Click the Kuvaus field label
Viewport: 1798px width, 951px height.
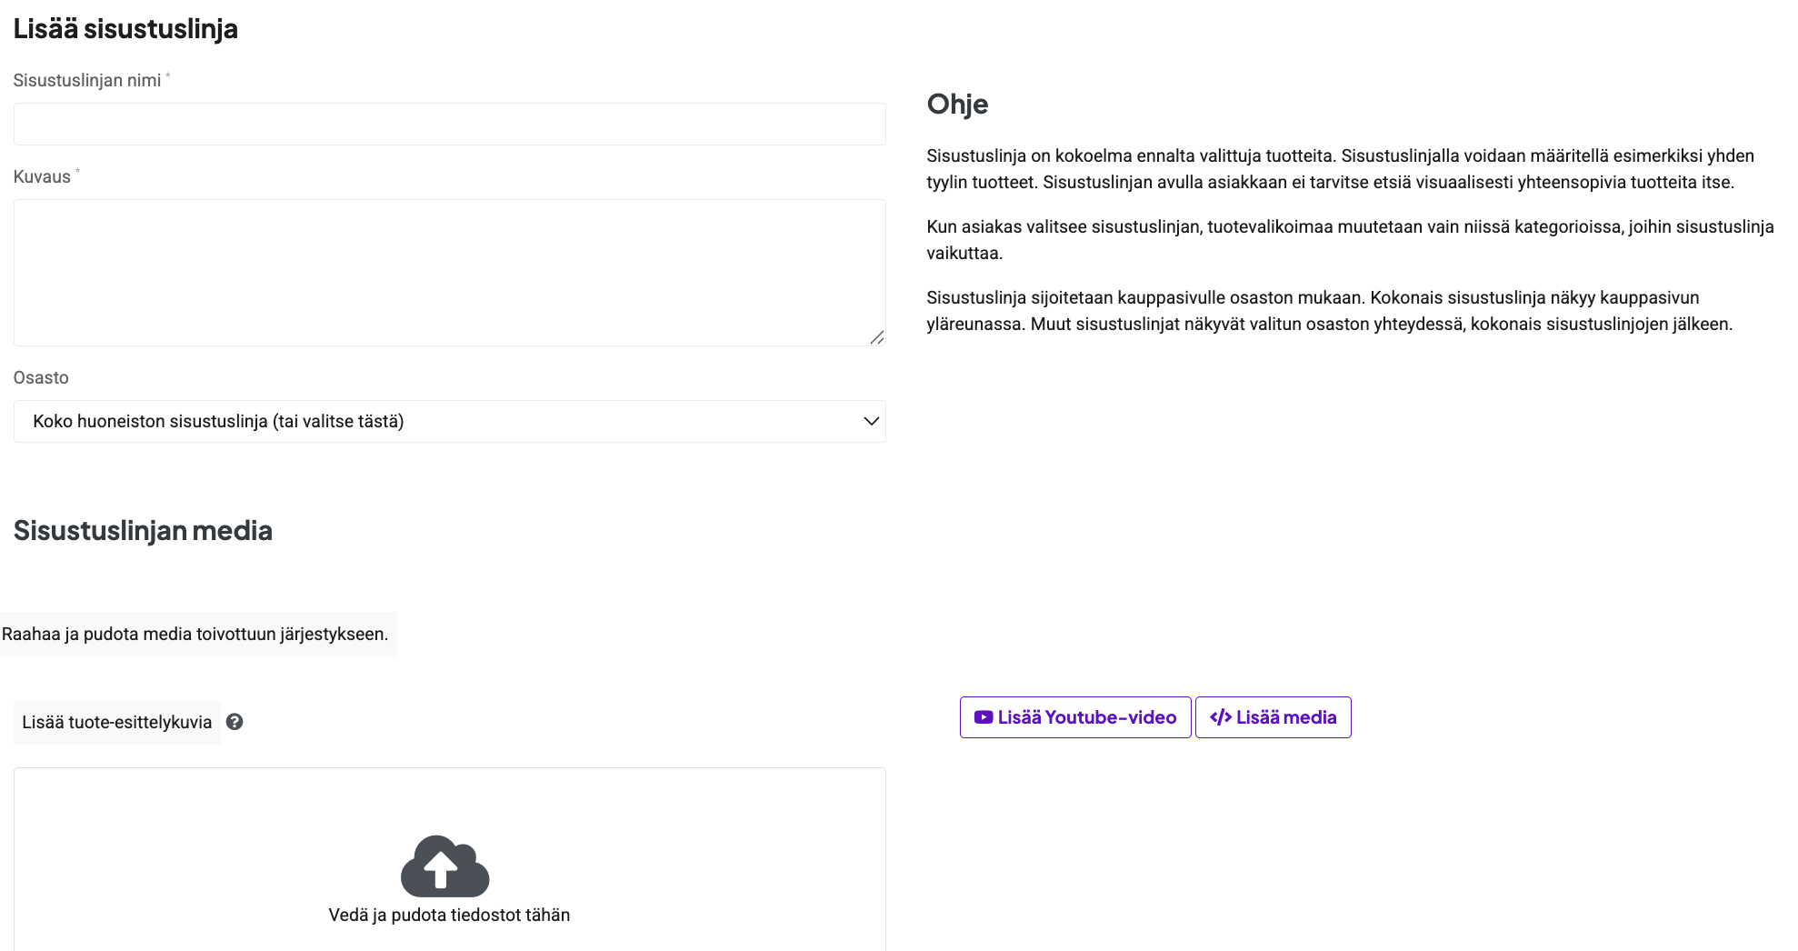tap(42, 176)
